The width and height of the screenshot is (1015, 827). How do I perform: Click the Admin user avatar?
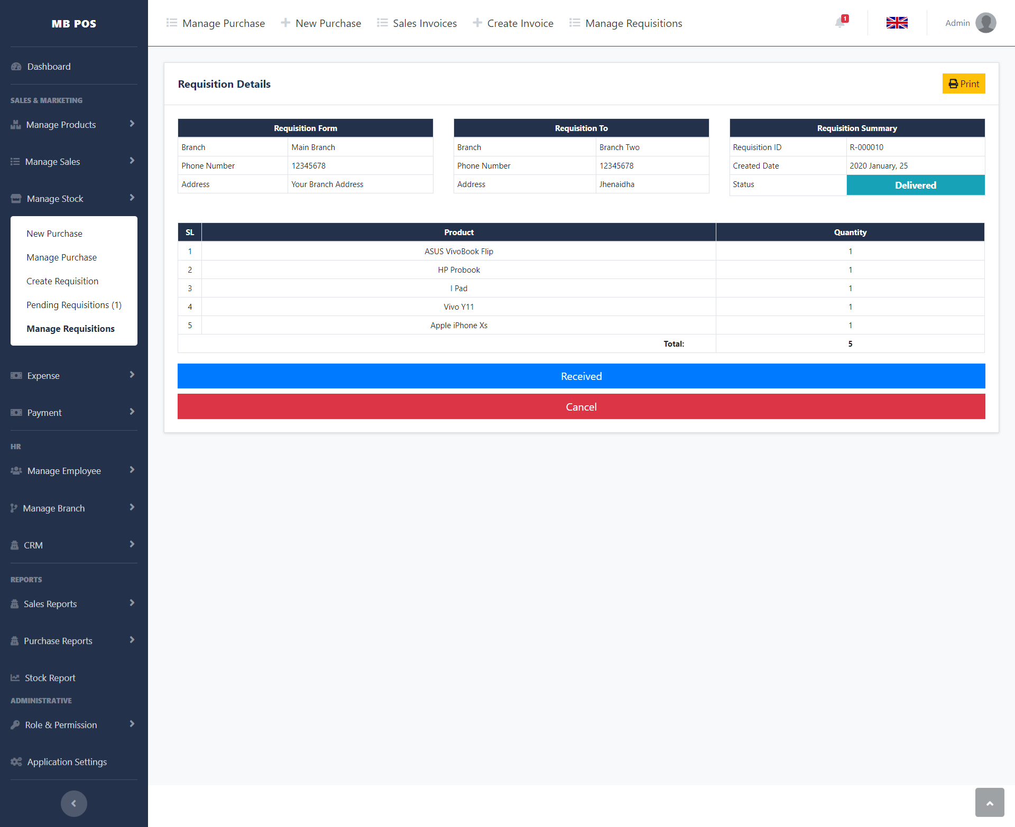tap(985, 23)
